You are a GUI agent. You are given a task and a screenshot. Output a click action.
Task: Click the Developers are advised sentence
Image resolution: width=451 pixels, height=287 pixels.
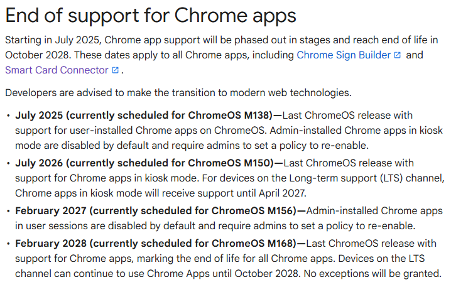click(178, 93)
